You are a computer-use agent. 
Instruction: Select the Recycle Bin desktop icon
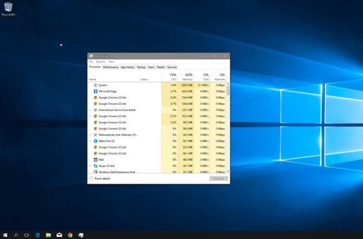point(8,9)
